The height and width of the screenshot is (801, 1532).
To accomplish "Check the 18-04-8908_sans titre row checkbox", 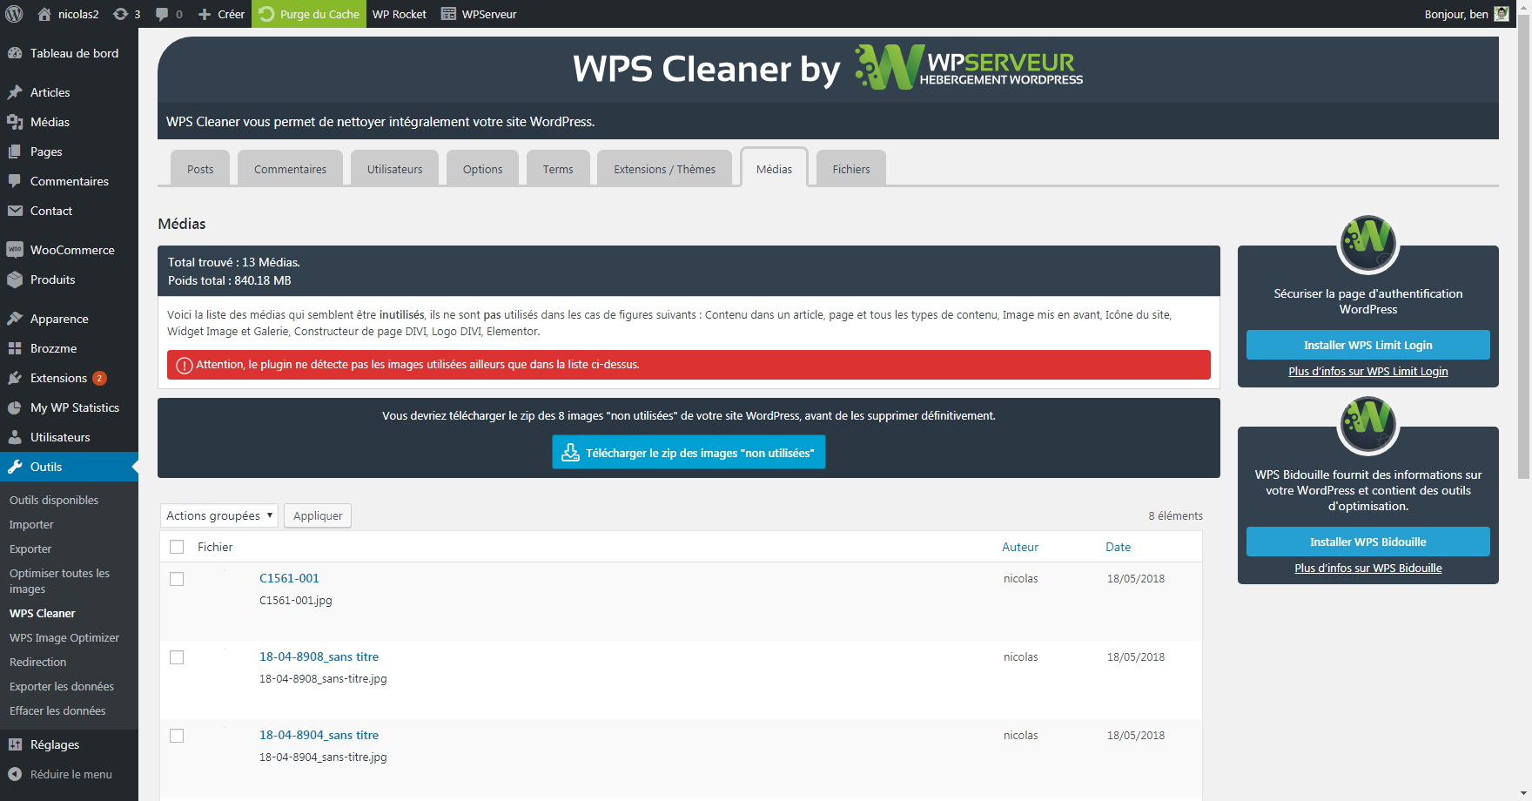I will point(177,657).
